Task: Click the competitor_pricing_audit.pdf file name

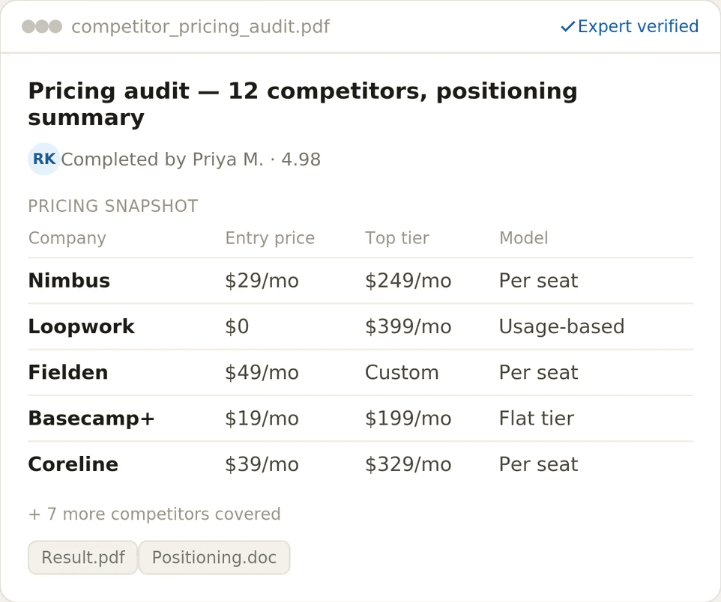Action: point(200,27)
